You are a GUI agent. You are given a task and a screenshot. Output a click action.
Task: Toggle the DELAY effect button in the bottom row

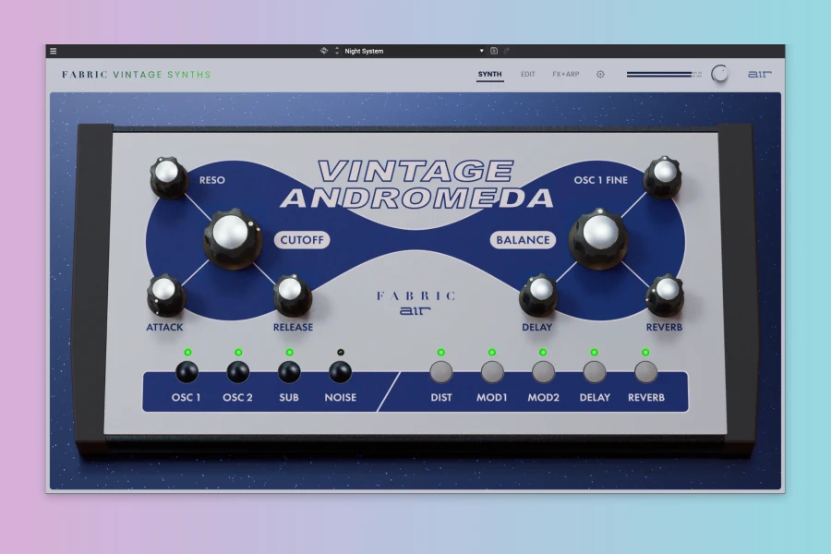[x=595, y=371]
